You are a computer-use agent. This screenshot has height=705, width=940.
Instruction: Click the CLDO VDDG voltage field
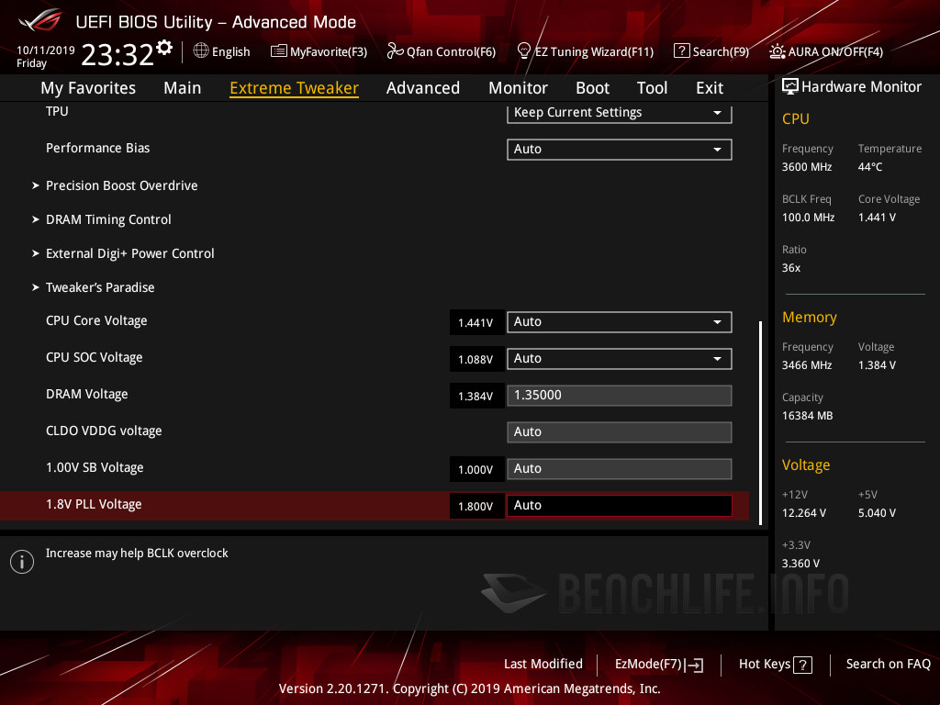coord(620,432)
